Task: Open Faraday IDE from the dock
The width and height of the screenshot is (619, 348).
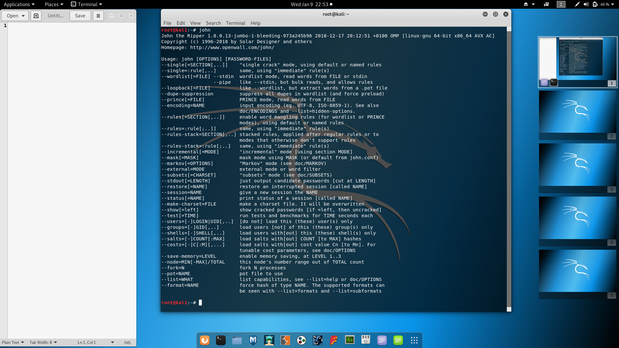Action: (334, 340)
